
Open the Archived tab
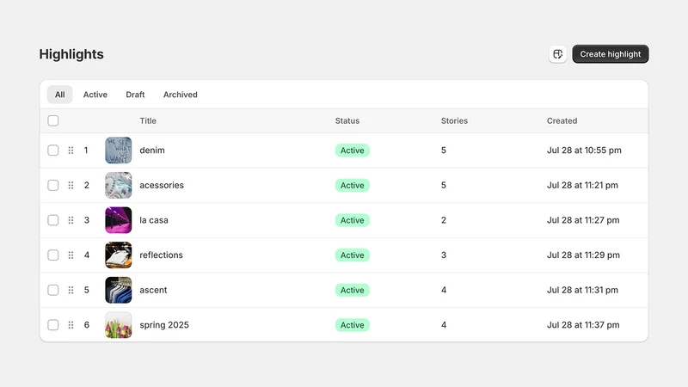point(181,95)
